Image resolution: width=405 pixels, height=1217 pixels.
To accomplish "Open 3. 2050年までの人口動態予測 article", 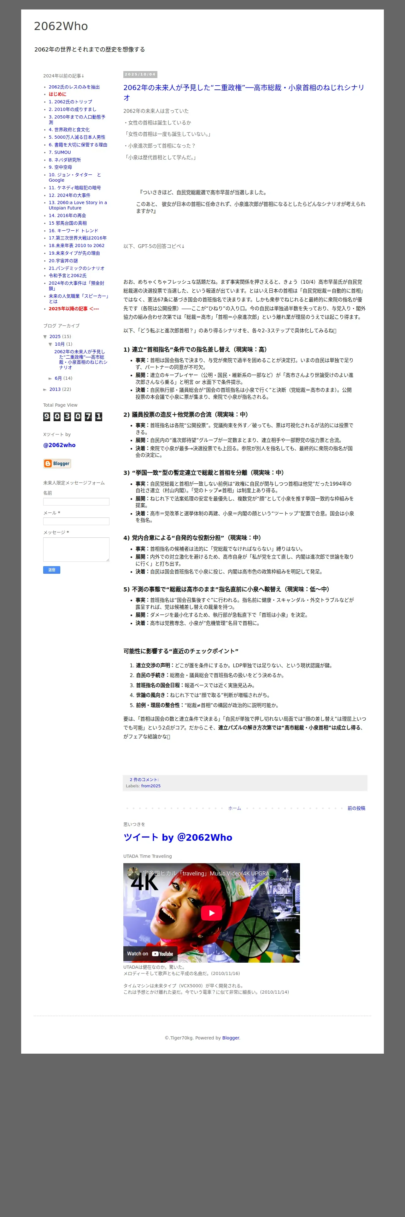I will (x=77, y=119).
